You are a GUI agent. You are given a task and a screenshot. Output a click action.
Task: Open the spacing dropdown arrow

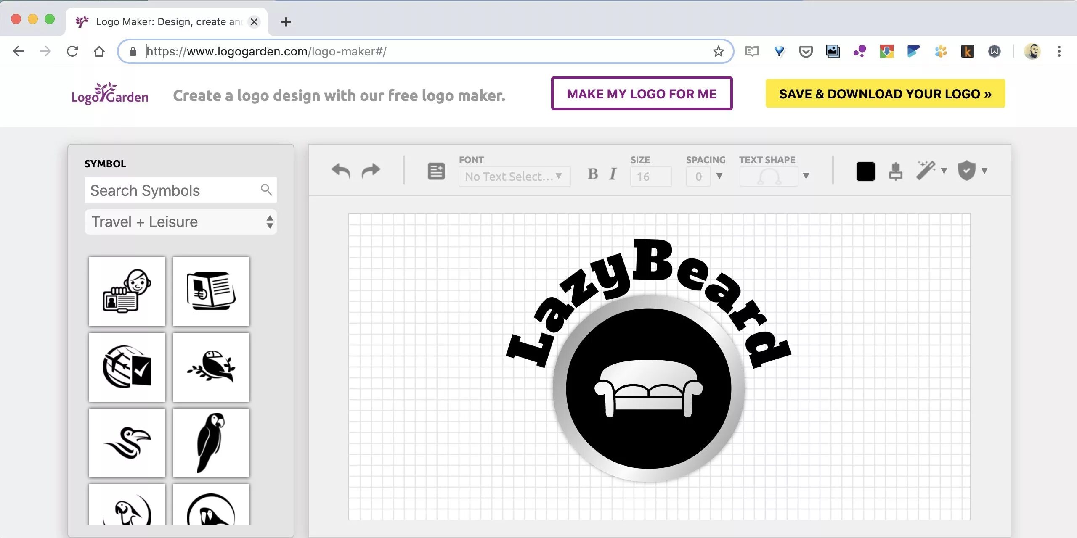[x=719, y=176]
